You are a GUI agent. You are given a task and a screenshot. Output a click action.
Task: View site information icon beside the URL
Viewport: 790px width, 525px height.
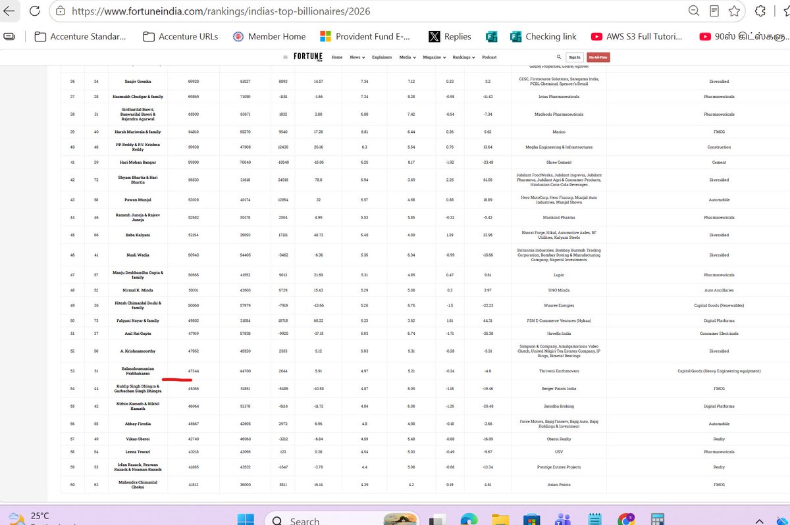[x=60, y=11]
